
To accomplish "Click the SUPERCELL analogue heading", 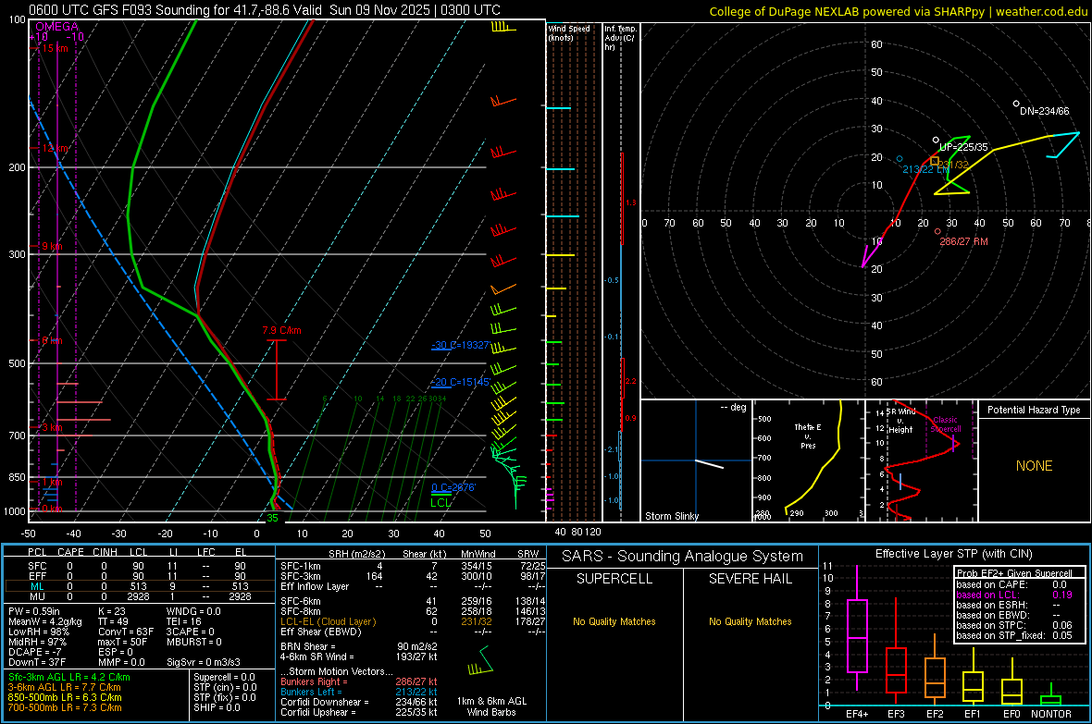I will pyautogui.click(x=614, y=579).
